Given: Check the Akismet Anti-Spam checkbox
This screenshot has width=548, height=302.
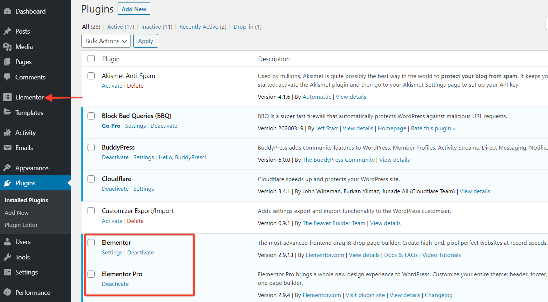Looking at the screenshot, I should pyautogui.click(x=91, y=76).
